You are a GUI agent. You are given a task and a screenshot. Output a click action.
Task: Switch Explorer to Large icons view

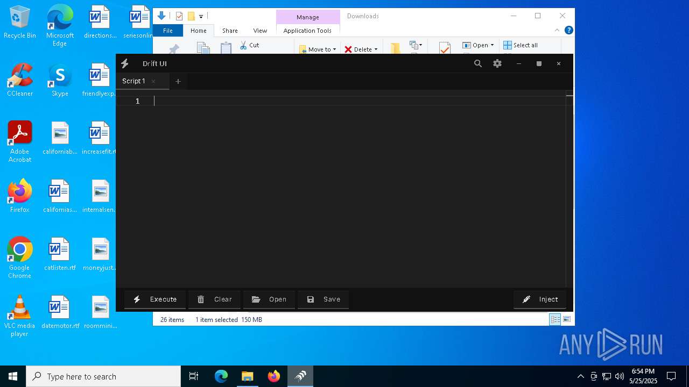tap(567, 319)
